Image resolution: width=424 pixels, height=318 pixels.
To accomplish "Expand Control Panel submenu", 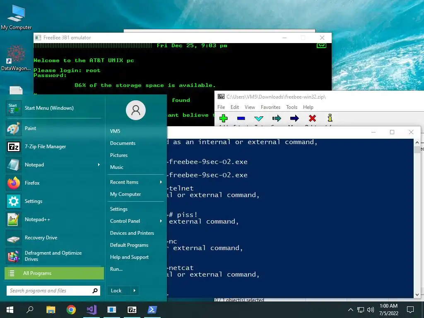I will (x=161, y=221).
